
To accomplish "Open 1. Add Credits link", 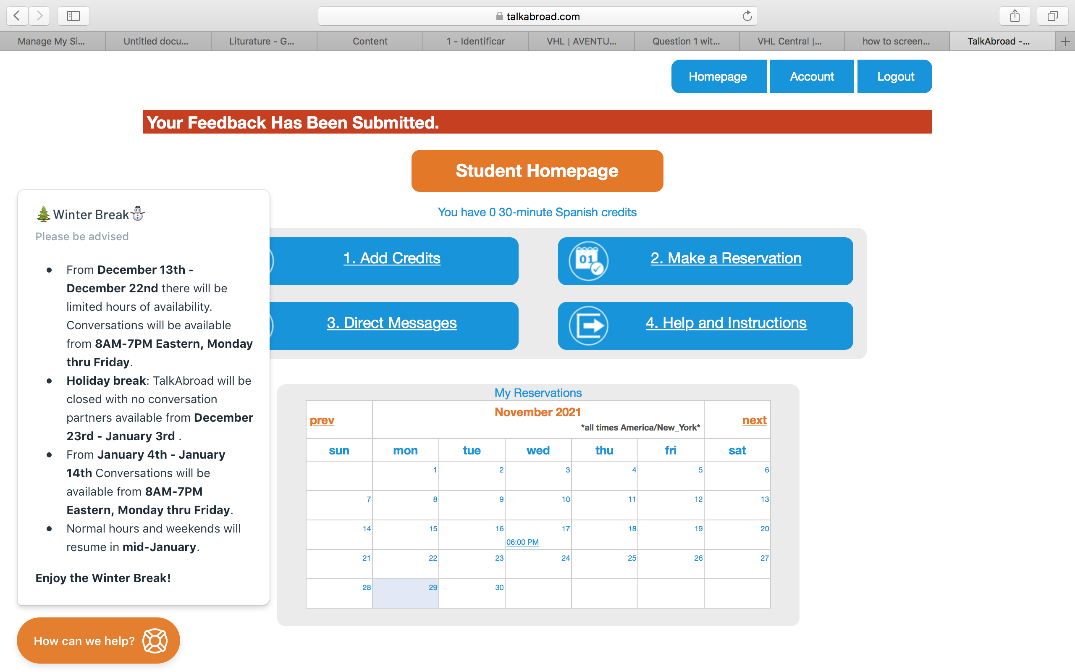I will tap(392, 258).
